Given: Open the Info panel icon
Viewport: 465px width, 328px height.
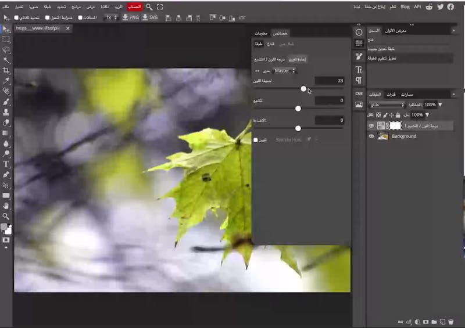Looking at the screenshot, I should click(359, 32).
